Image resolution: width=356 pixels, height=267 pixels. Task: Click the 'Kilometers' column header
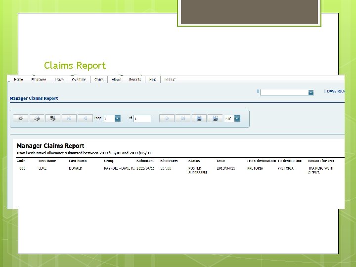point(169,161)
